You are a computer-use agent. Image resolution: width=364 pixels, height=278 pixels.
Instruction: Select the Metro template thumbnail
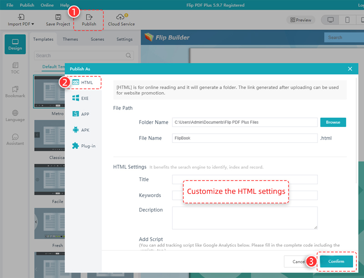click(x=49, y=91)
